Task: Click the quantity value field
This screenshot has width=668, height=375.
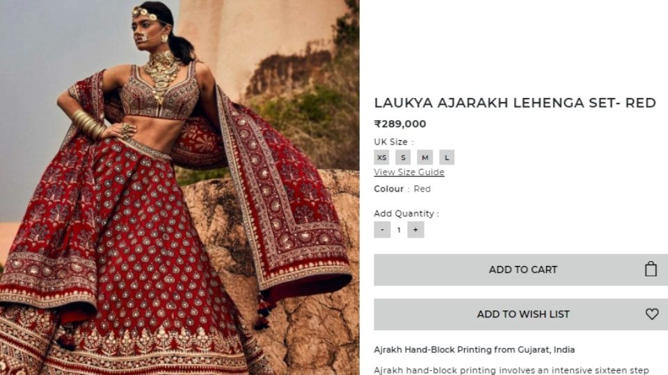Action: (399, 230)
